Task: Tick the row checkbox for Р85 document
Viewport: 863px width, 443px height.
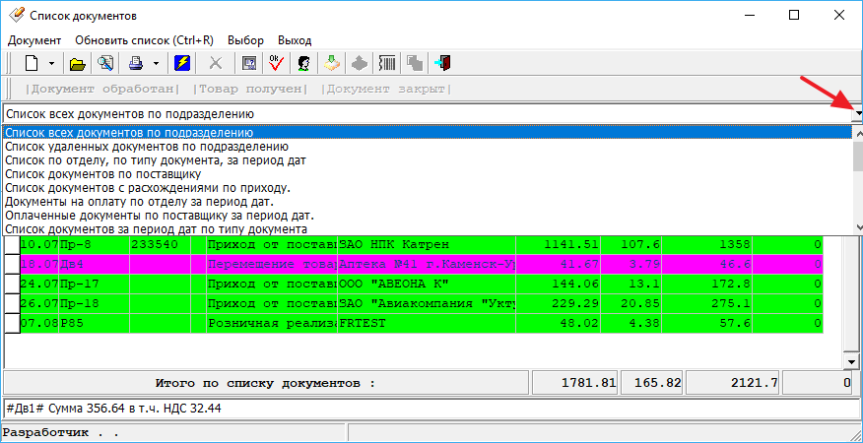Action: click(12, 323)
